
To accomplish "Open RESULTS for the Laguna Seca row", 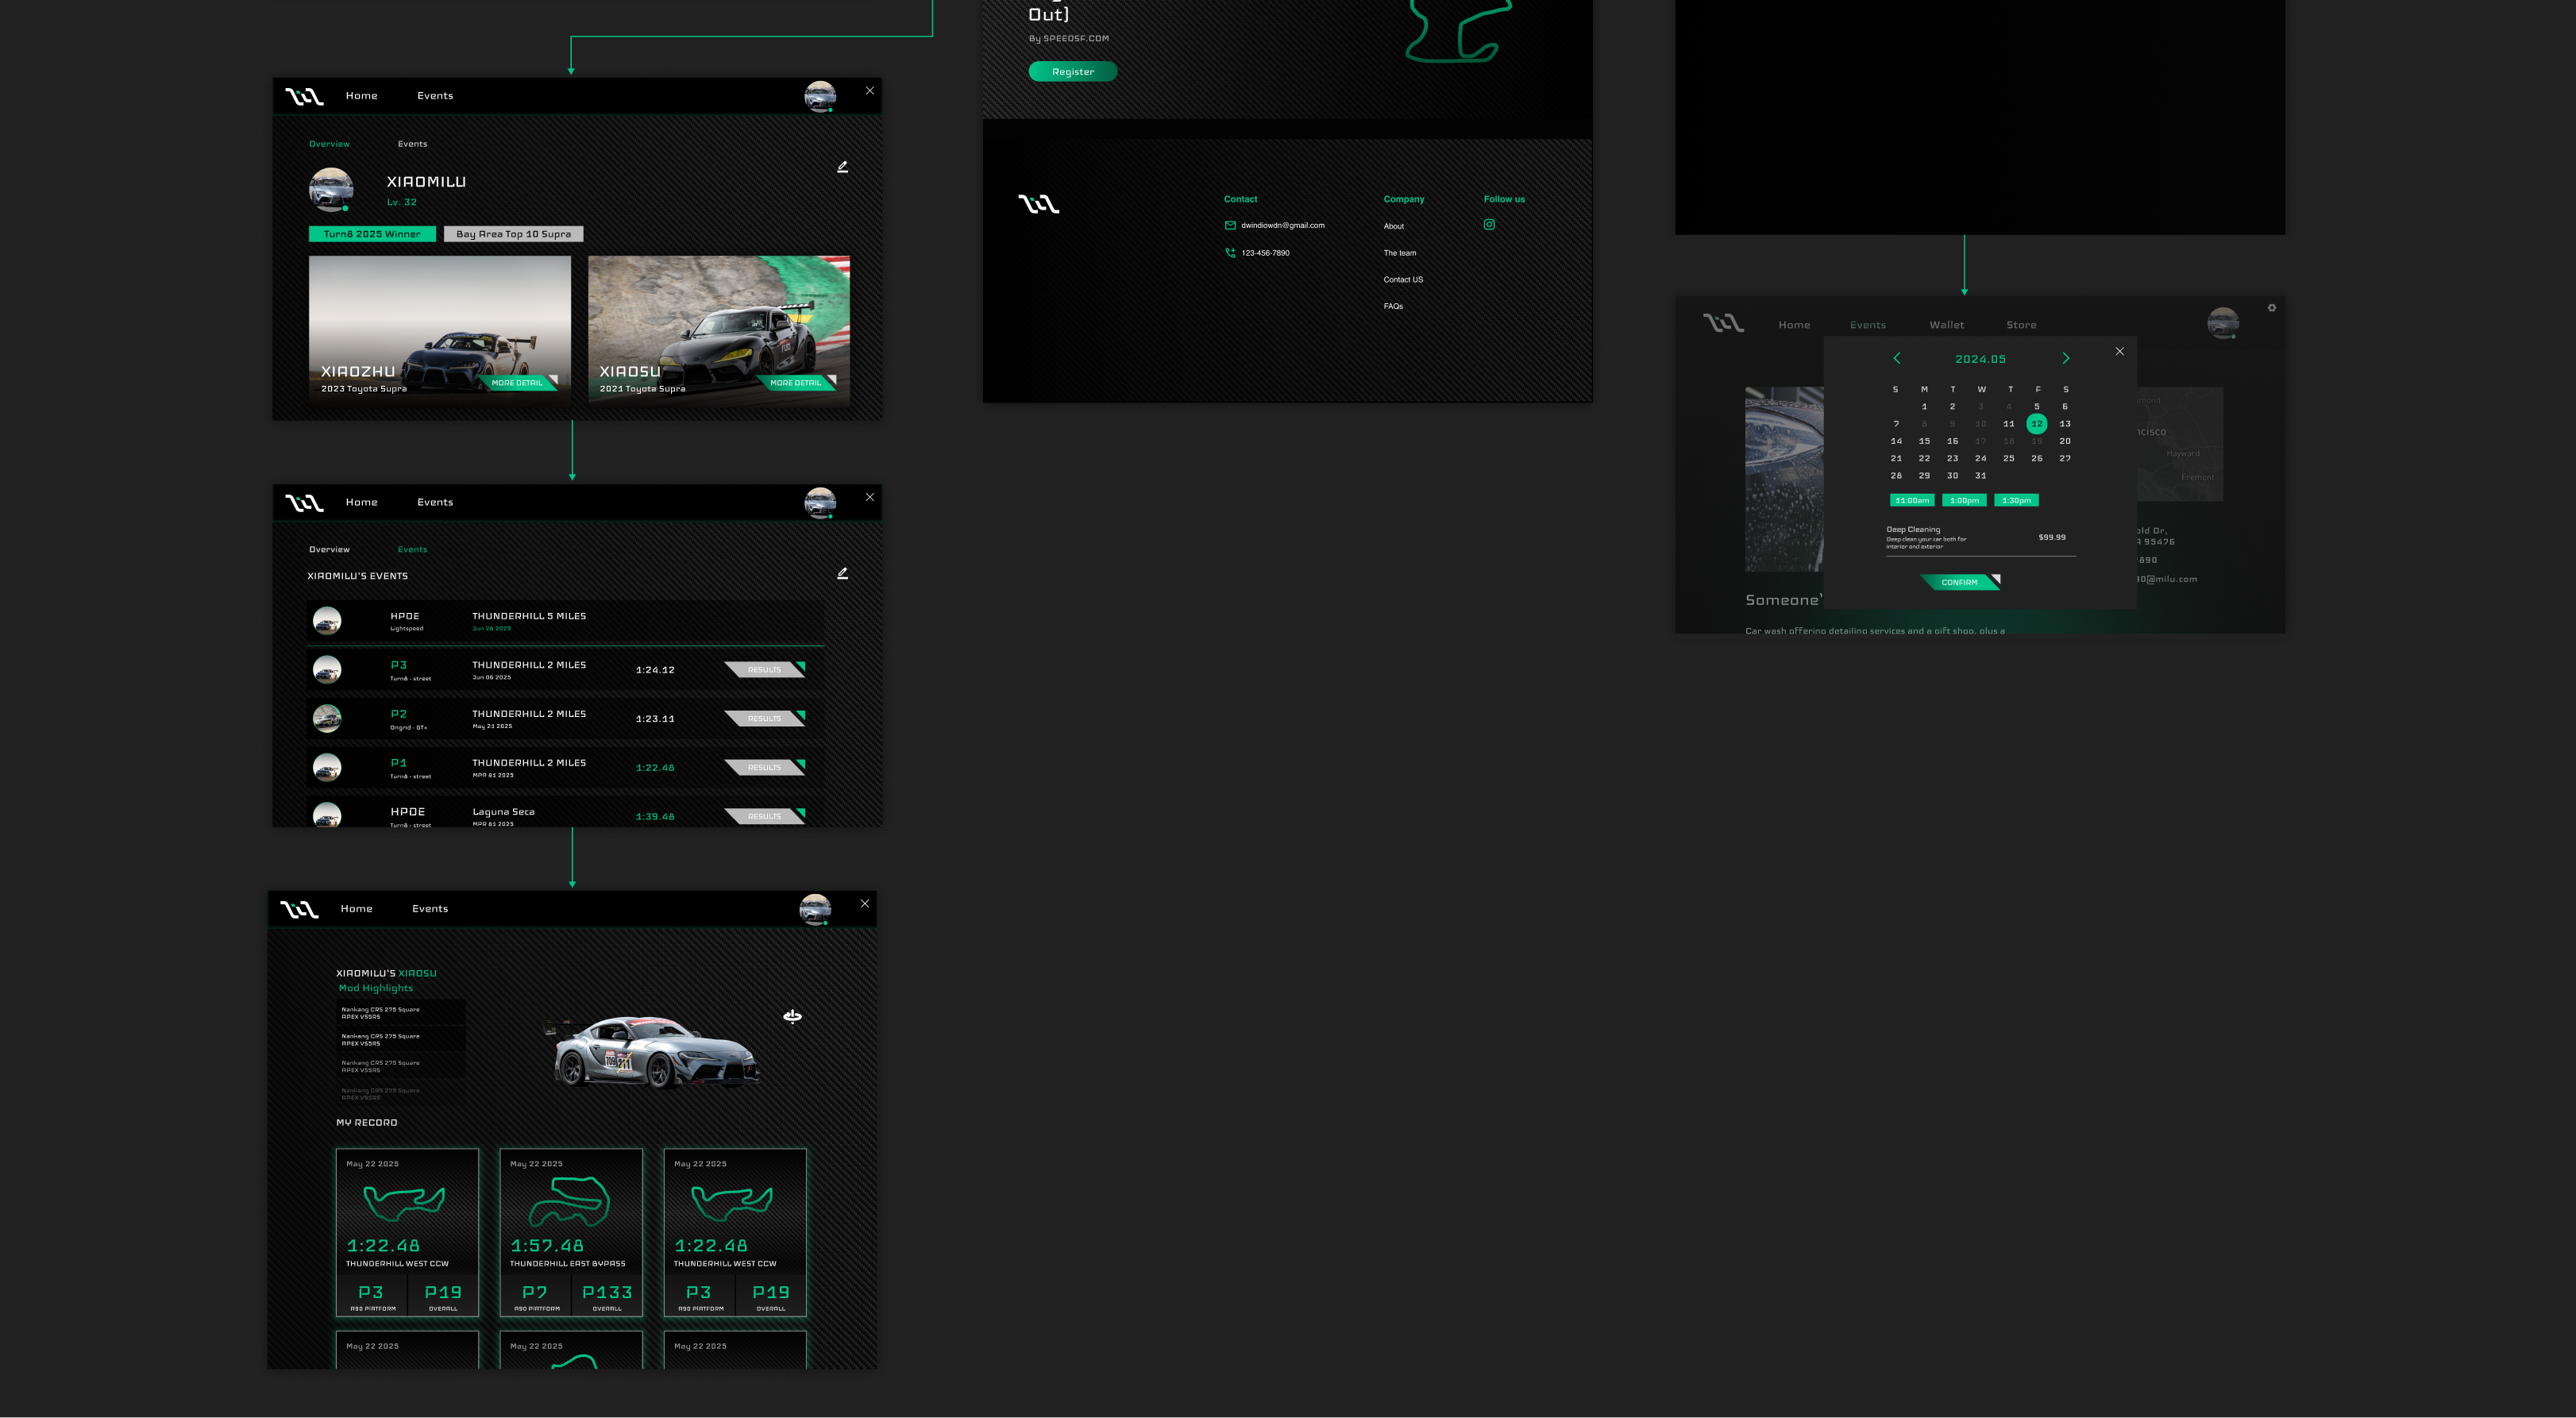I will click(765, 817).
